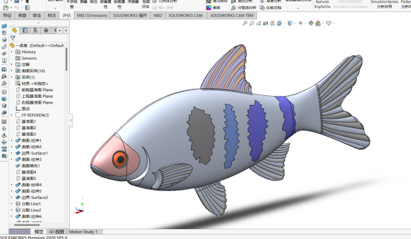Expand the 注解 annotations node
This screenshot has width=411, height=239.
(x=12, y=64)
